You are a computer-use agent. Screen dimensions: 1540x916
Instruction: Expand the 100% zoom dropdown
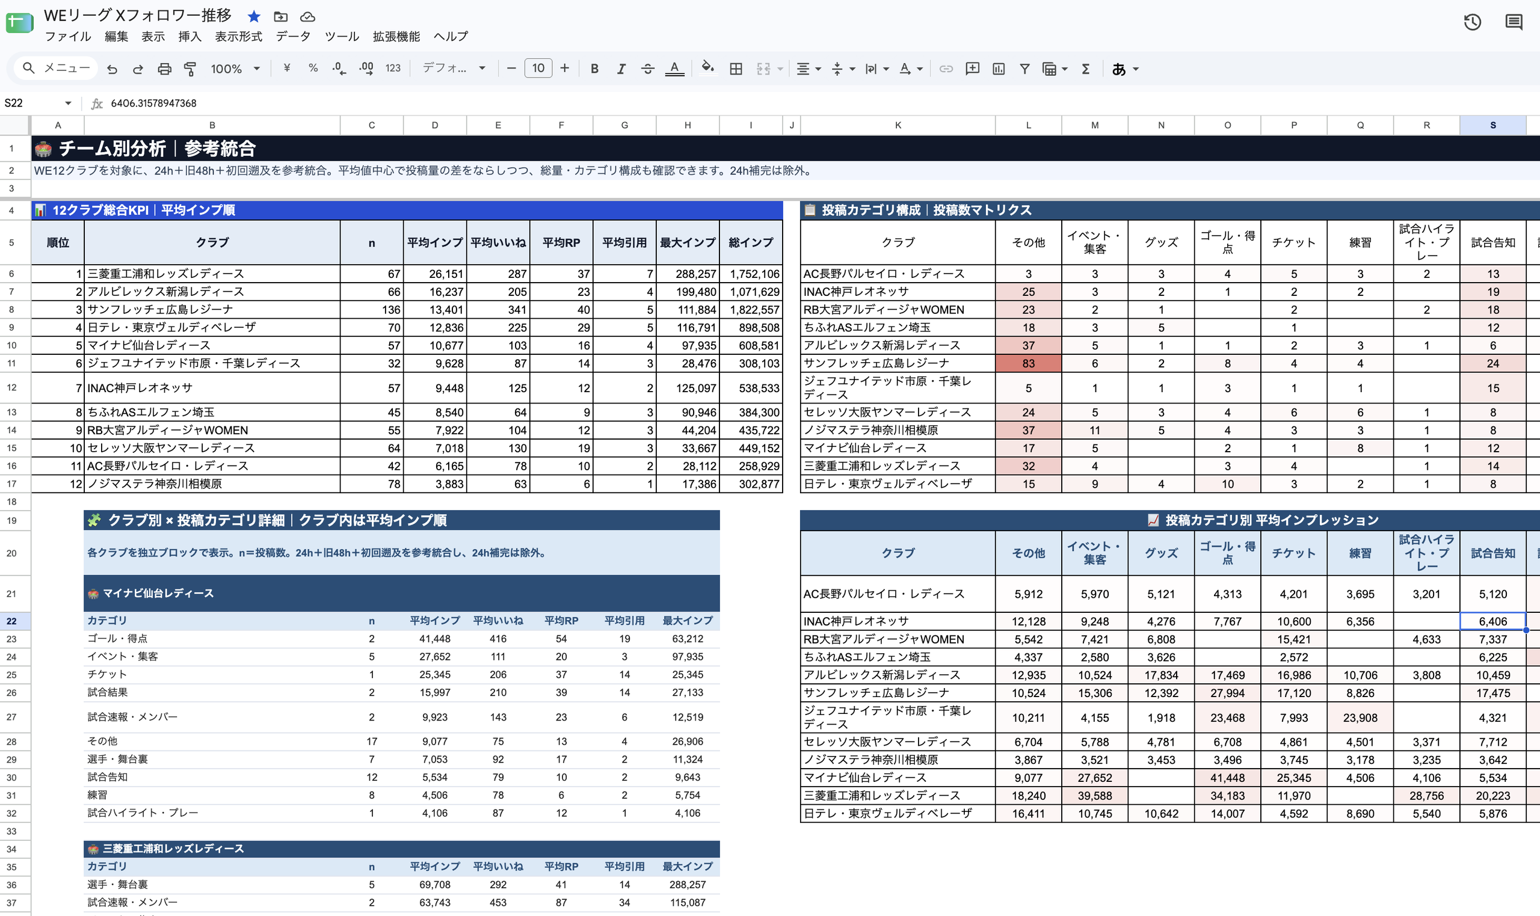click(235, 69)
